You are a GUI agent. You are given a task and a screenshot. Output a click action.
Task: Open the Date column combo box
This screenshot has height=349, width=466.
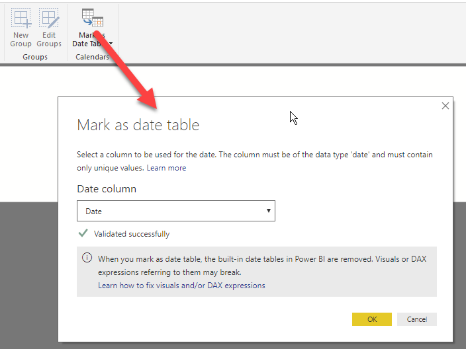coord(176,211)
